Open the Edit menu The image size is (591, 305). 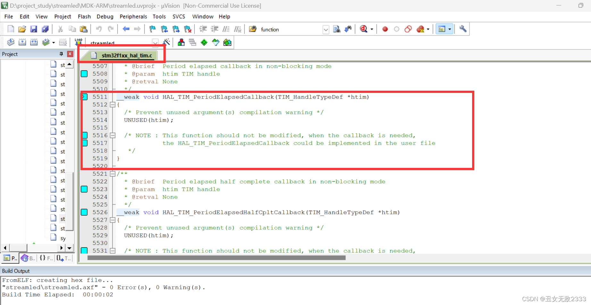click(24, 16)
